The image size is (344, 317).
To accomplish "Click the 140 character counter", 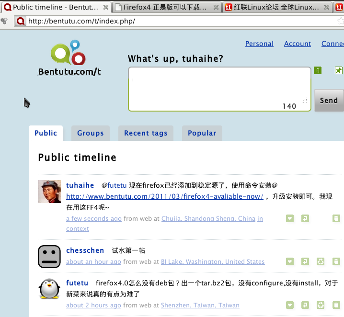I will tap(289, 106).
